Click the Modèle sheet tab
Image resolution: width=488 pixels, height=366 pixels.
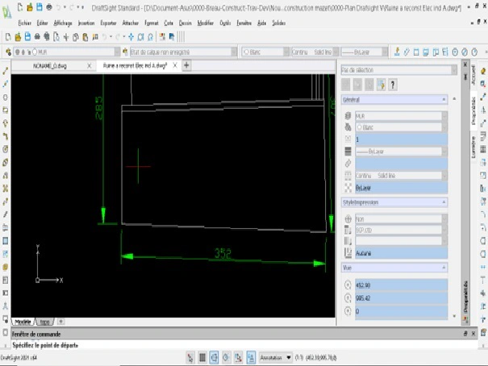pyautogui.click(x=23, y=321)
